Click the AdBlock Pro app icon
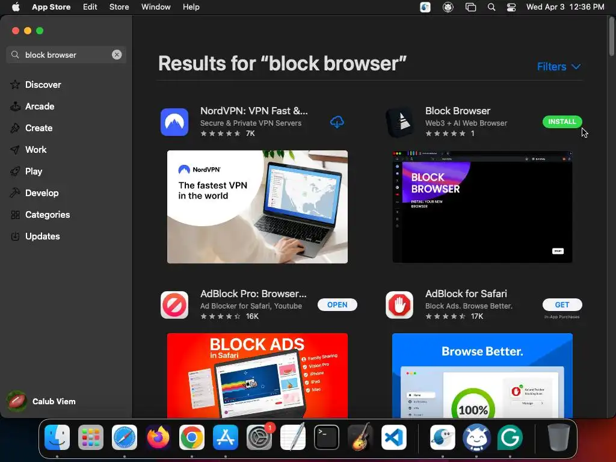This screenshot has height=462, width=616. pos(174,305)
